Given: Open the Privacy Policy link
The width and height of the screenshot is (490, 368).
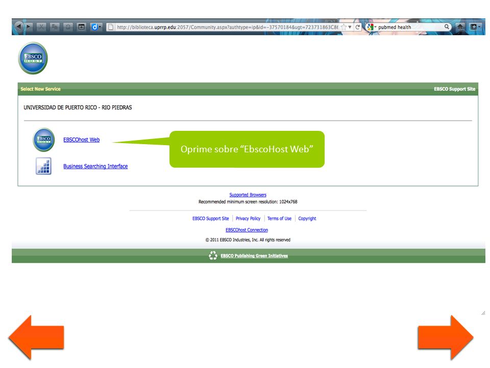Looking at the screenshot, I should coord(248,218).
